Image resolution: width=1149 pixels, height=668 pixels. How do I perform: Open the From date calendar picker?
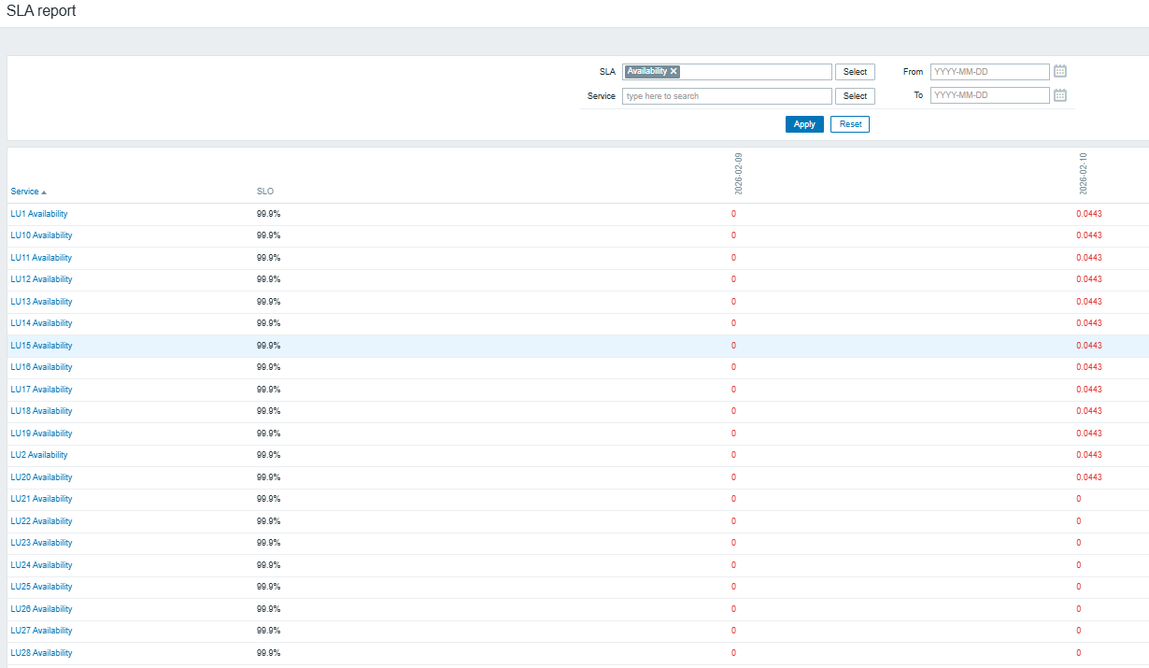pos(1060,71)
